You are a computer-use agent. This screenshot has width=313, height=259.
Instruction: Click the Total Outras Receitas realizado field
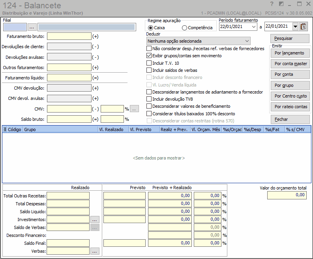68,196
